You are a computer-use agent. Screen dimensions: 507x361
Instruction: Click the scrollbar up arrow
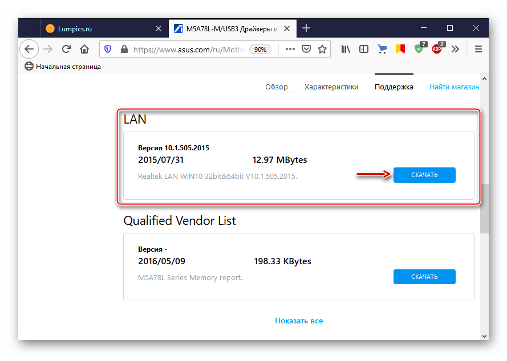click(x=484, y=79)
